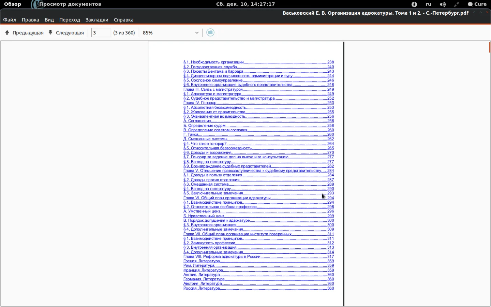Open the ru keyboard layout indicator

[x=428, y=4]
